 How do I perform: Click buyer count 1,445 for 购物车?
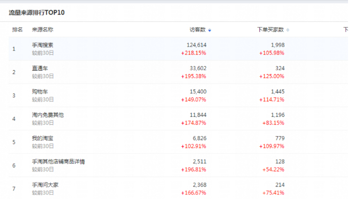point(277,92)
